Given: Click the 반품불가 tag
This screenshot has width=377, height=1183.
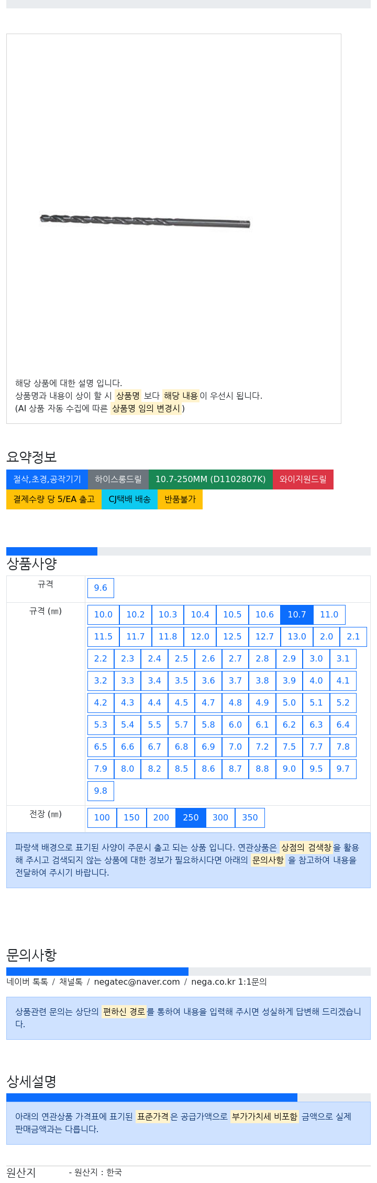Looking at the screenshot, I should 180,499.
